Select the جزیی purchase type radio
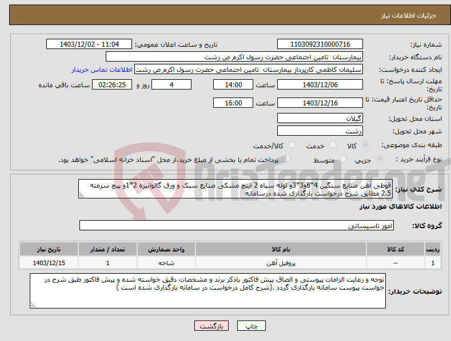The image size is (451, 341). pos(380,159)
